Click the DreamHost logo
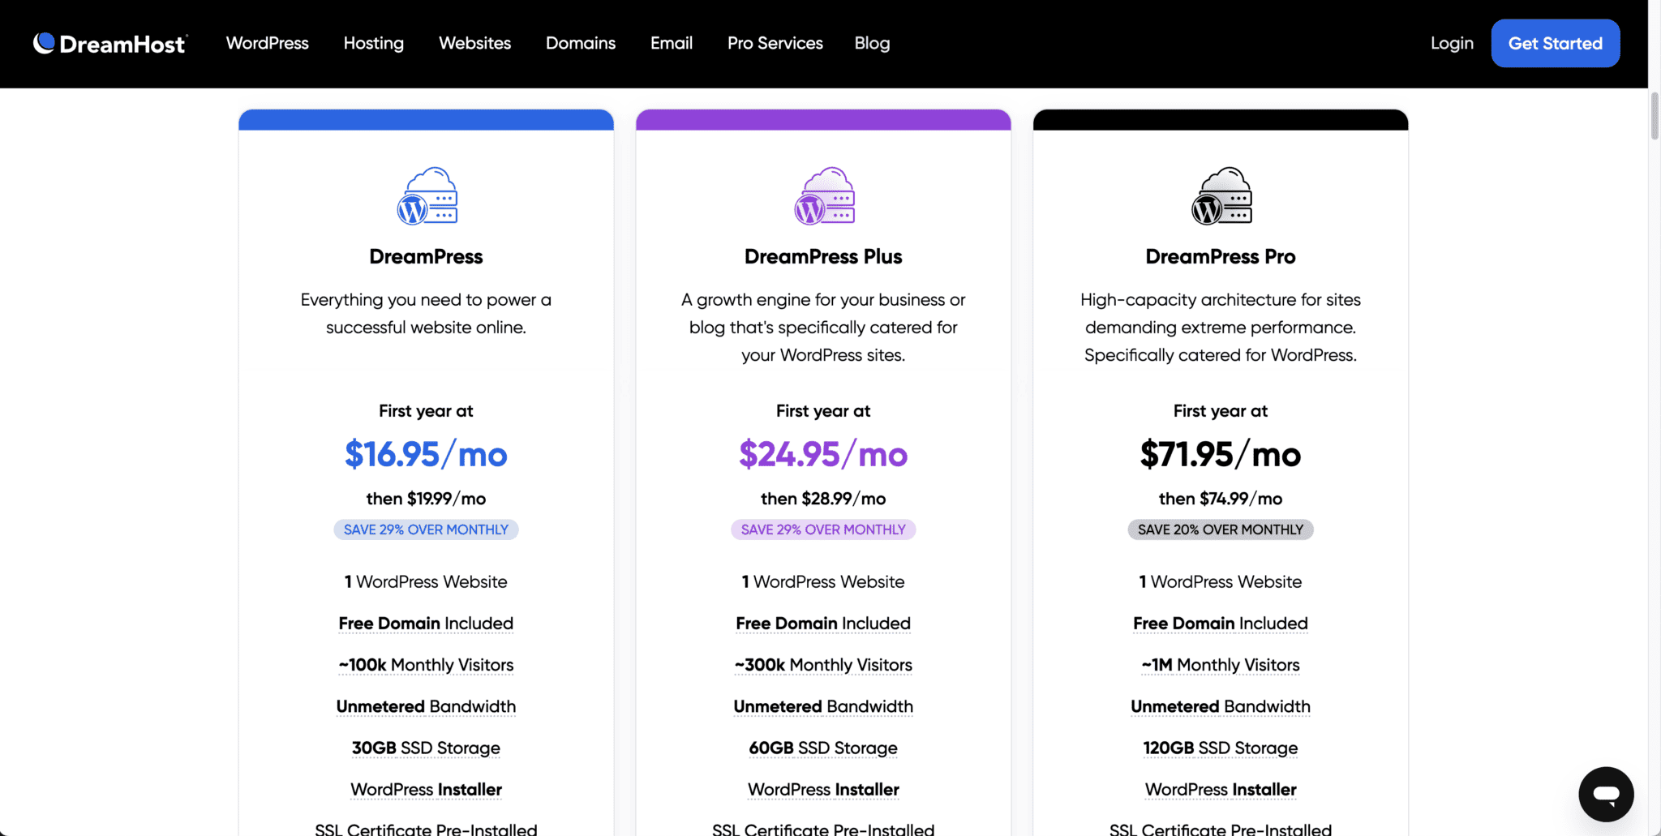This screenshot has width=1661, height=836. (110, 43)
